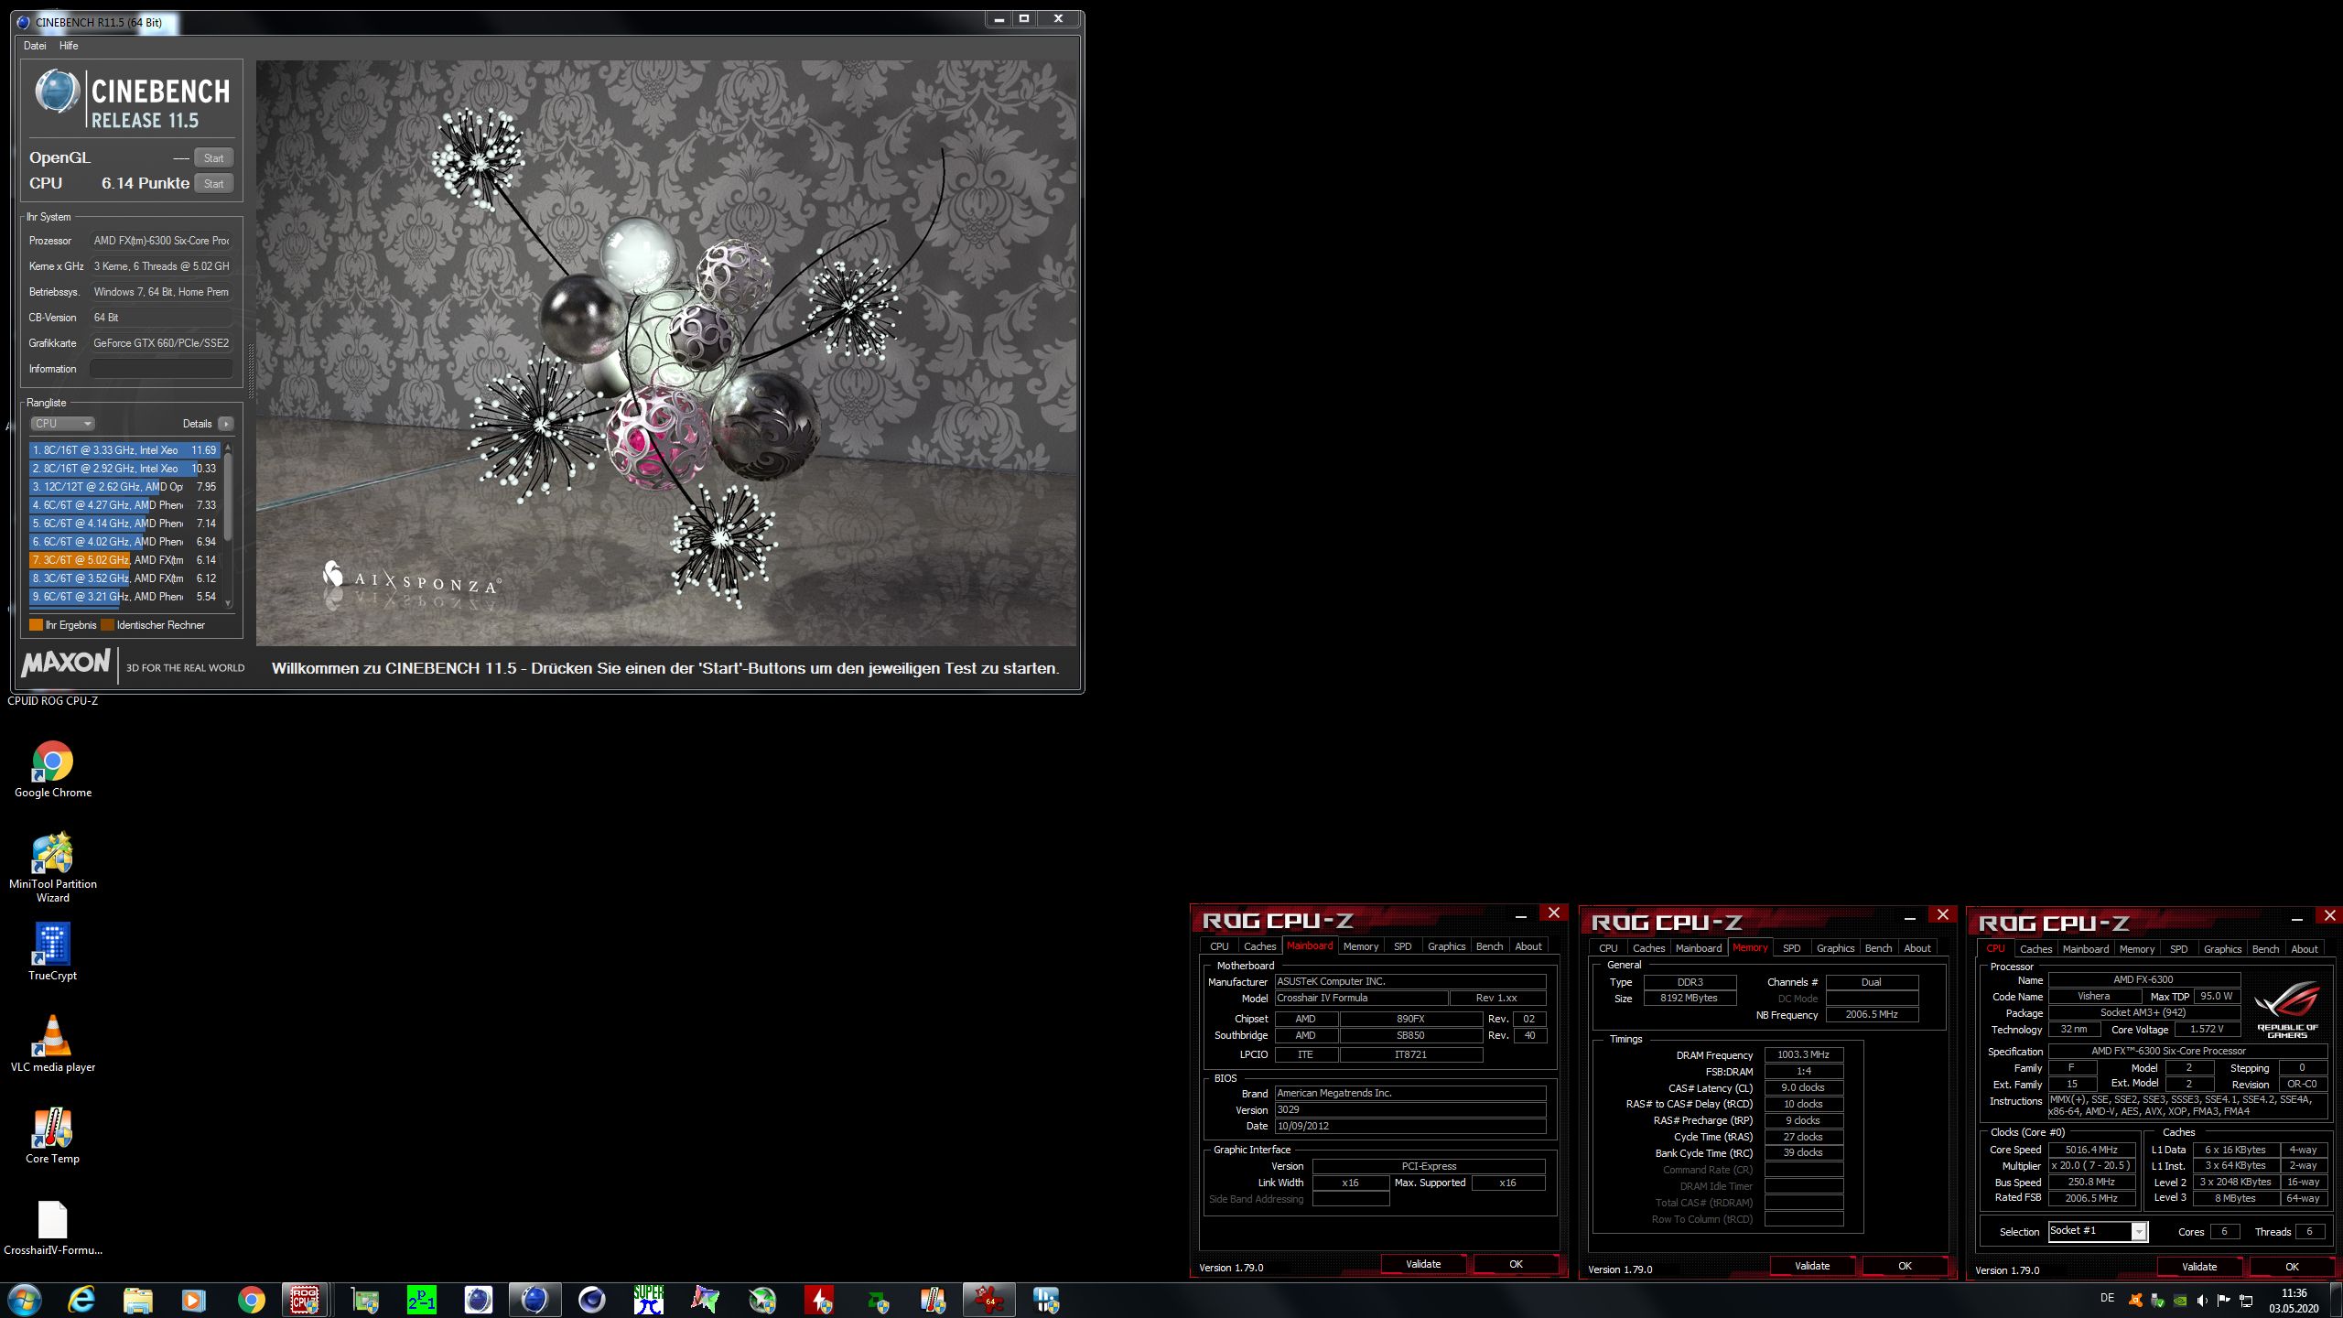Click the Core Speed value 5016.4 MHz

(x=2091, y=1150)
